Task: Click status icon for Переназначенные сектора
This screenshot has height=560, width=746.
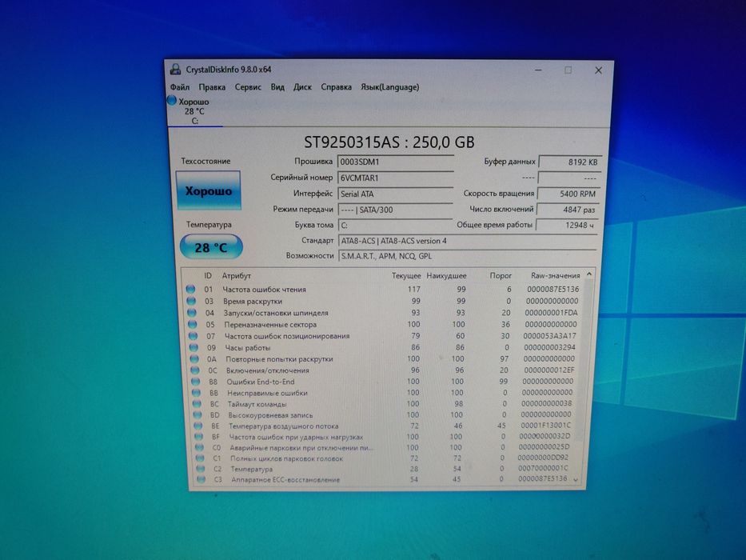Action: tap(192, 324)
